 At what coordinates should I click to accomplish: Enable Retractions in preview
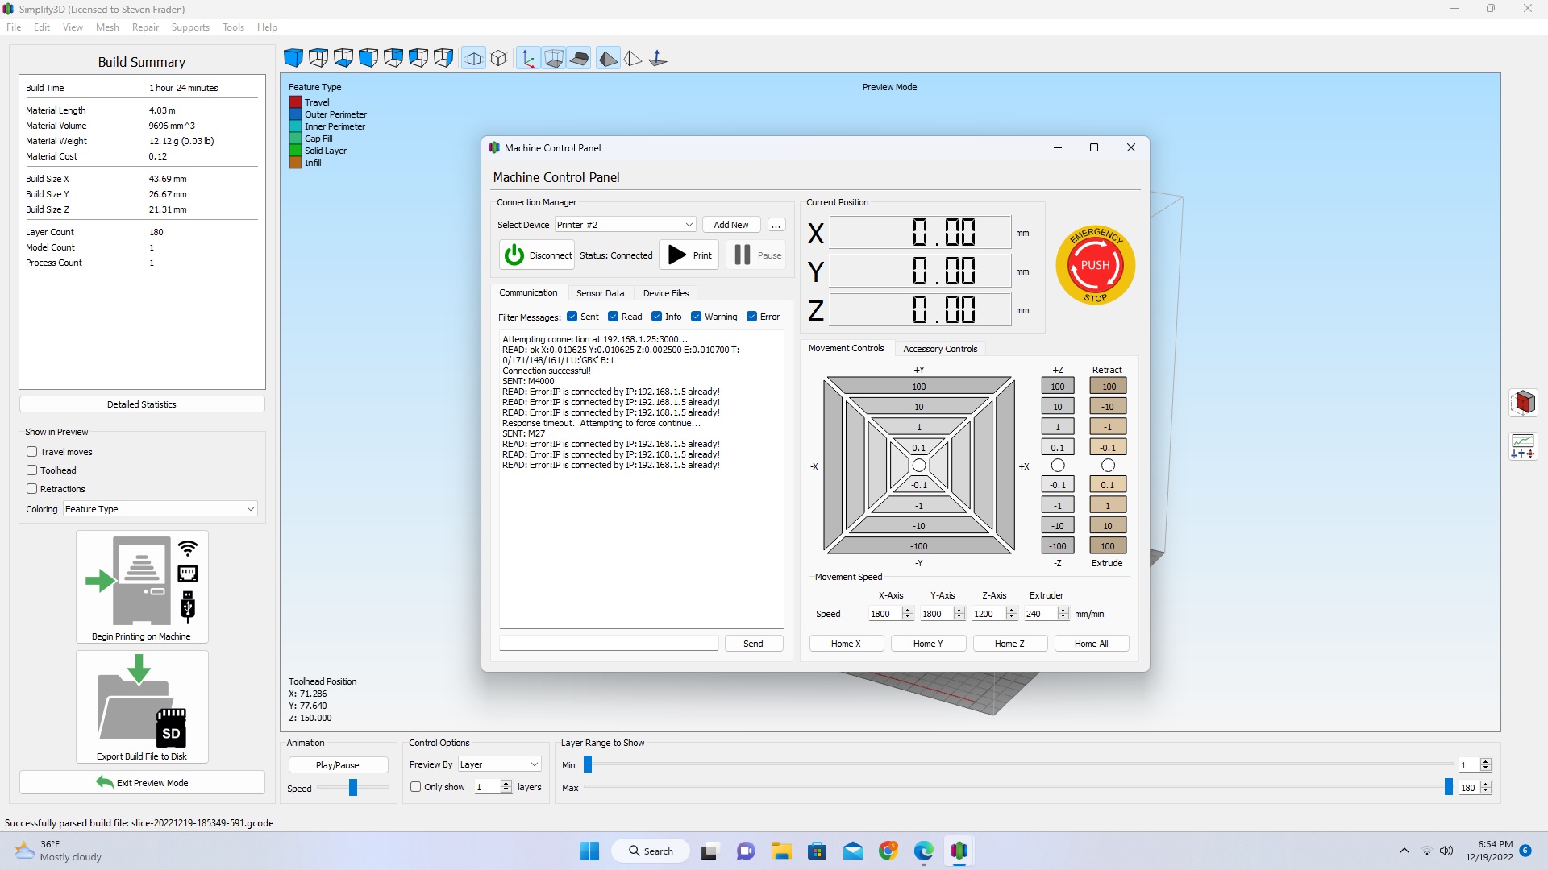[x=32, y=489]
